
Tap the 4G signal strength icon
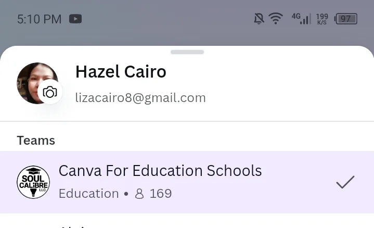301,19
